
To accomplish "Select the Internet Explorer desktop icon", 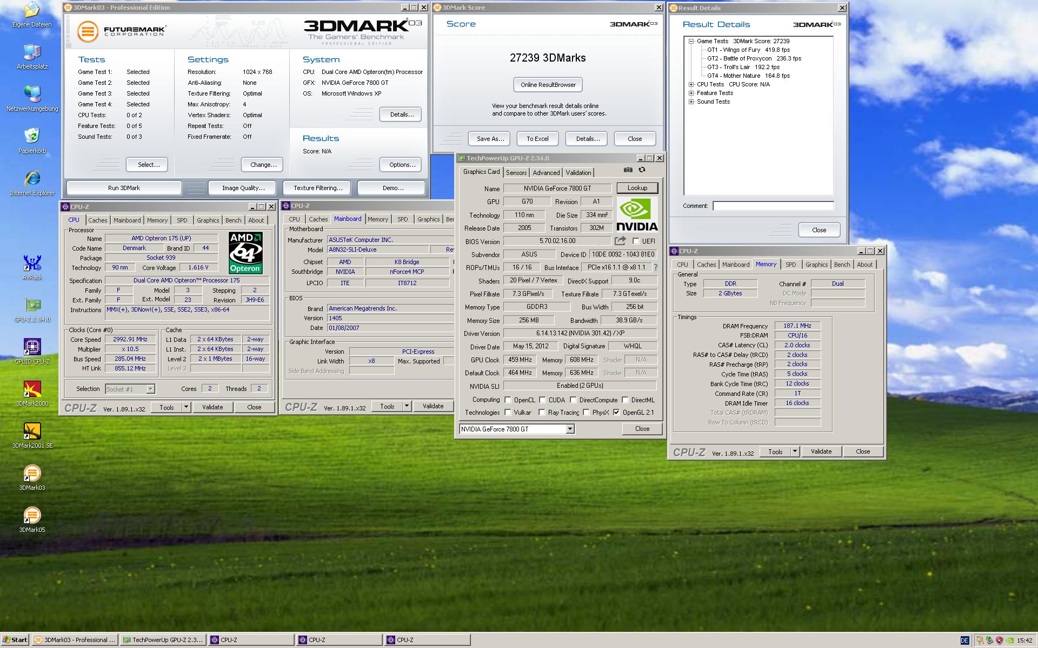I will [x=32, y=183].
